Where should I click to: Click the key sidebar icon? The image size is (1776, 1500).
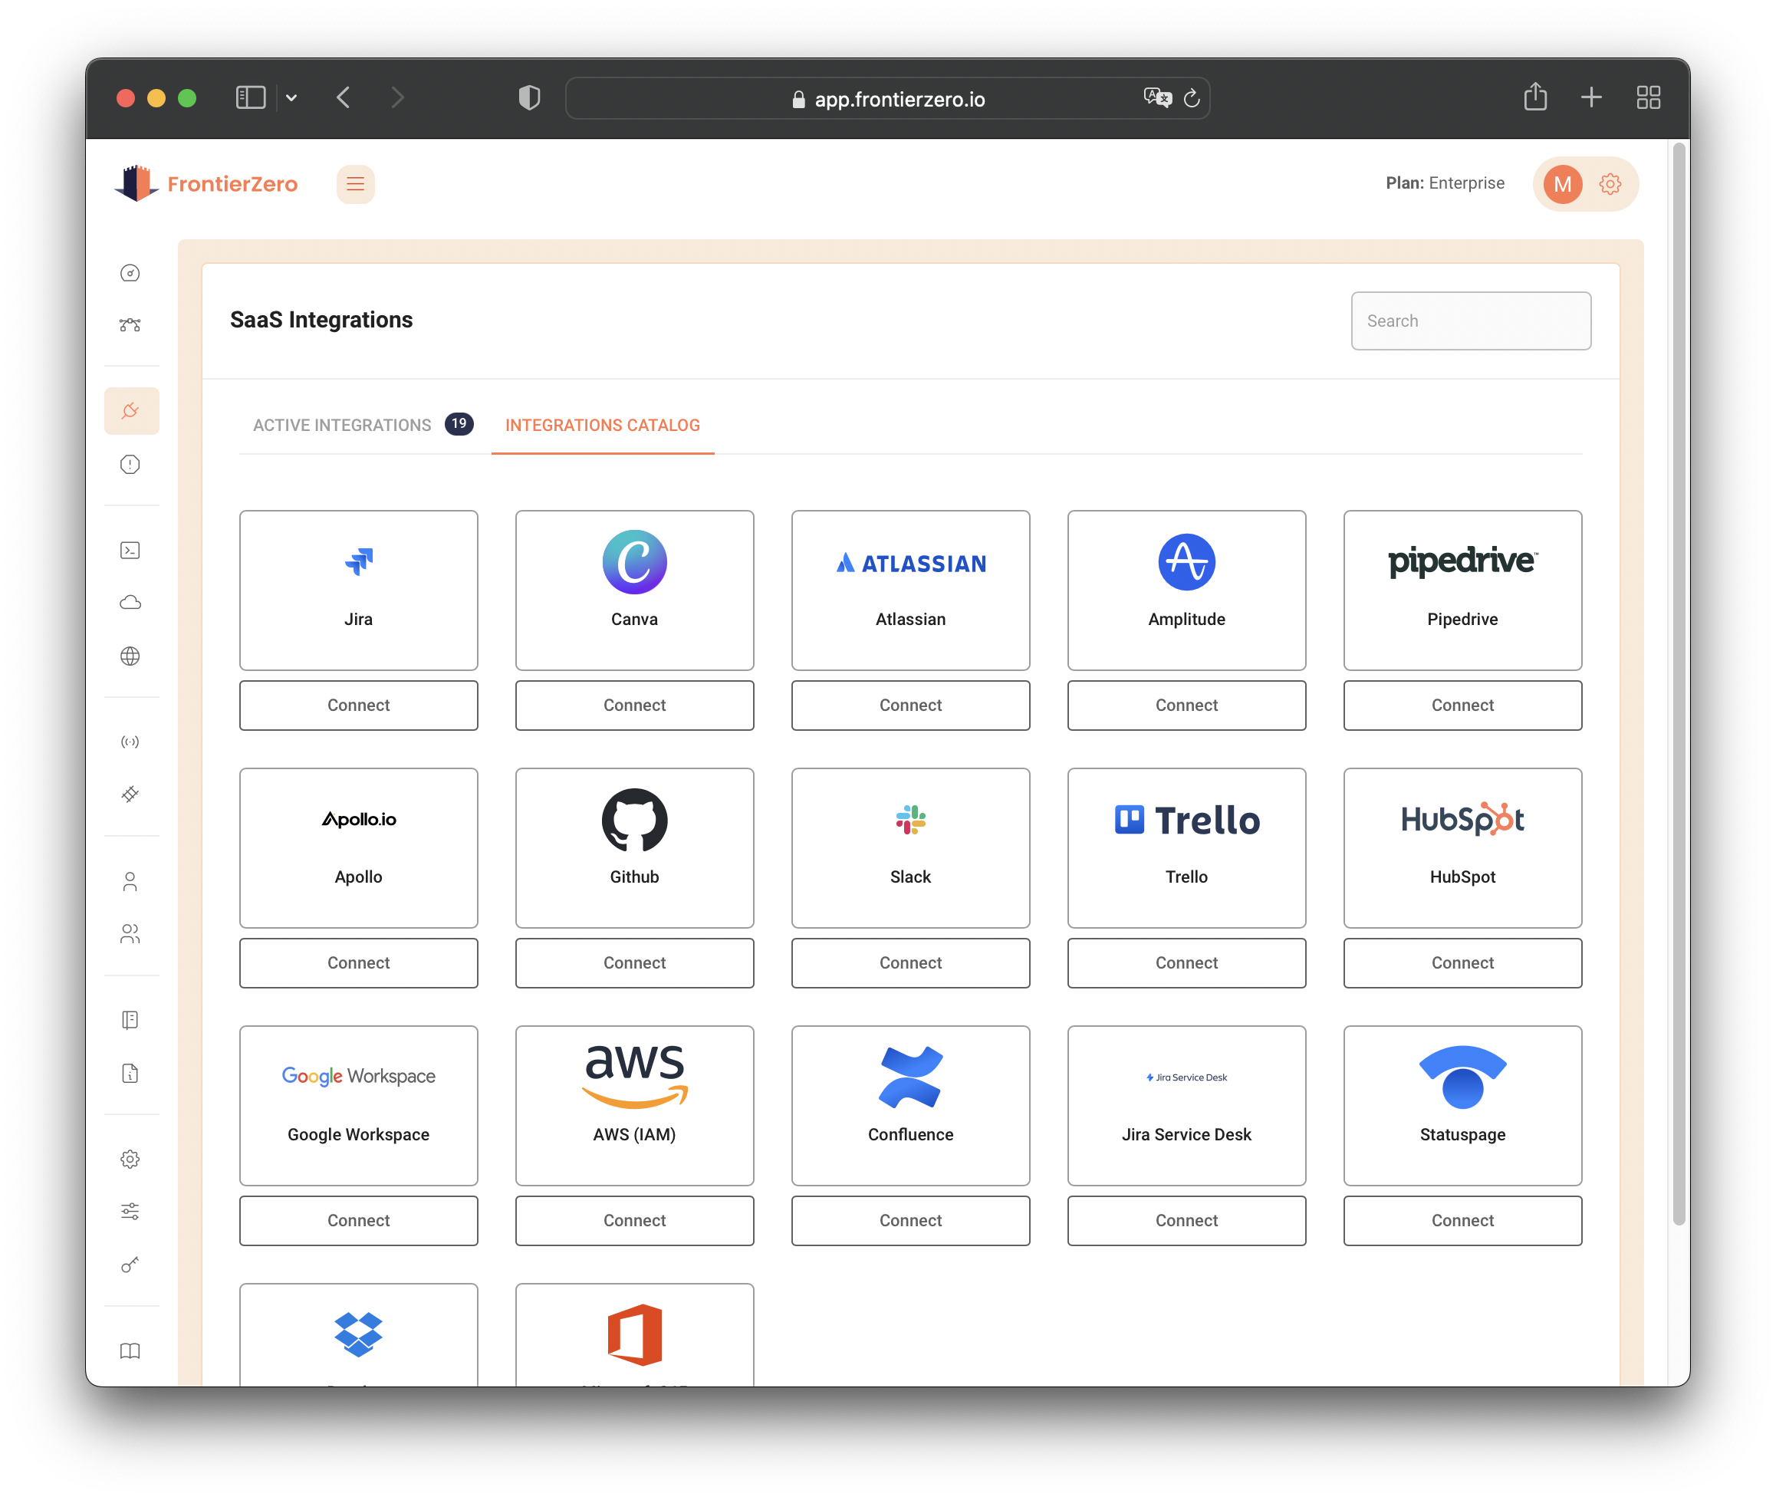tap(130, 1265)
